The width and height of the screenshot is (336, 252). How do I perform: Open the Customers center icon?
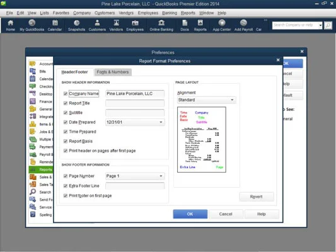tap(97, 25)
